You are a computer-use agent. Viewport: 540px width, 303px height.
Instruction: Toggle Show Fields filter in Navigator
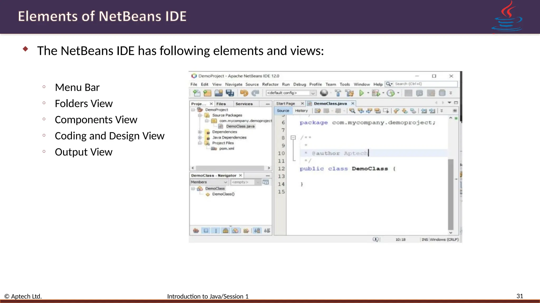[206, 231]
